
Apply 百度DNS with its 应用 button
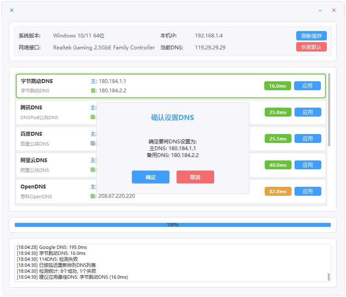(x=308, y=138)
